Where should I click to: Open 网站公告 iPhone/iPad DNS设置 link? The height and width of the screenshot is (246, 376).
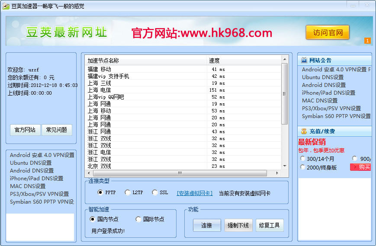(328, 93)
